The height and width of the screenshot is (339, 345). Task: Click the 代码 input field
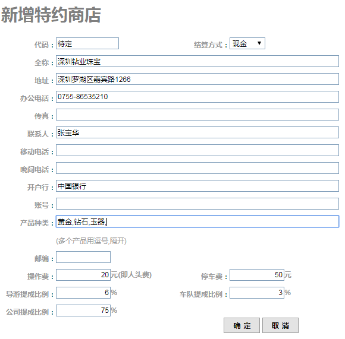[87, 43]
